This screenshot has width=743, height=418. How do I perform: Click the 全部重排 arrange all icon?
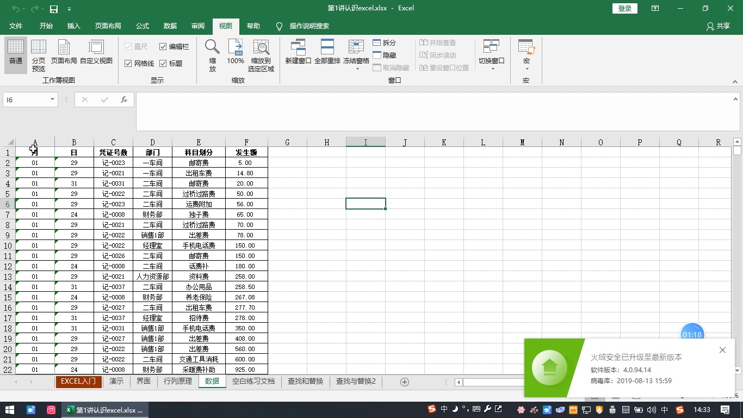(x=327, y=54)
